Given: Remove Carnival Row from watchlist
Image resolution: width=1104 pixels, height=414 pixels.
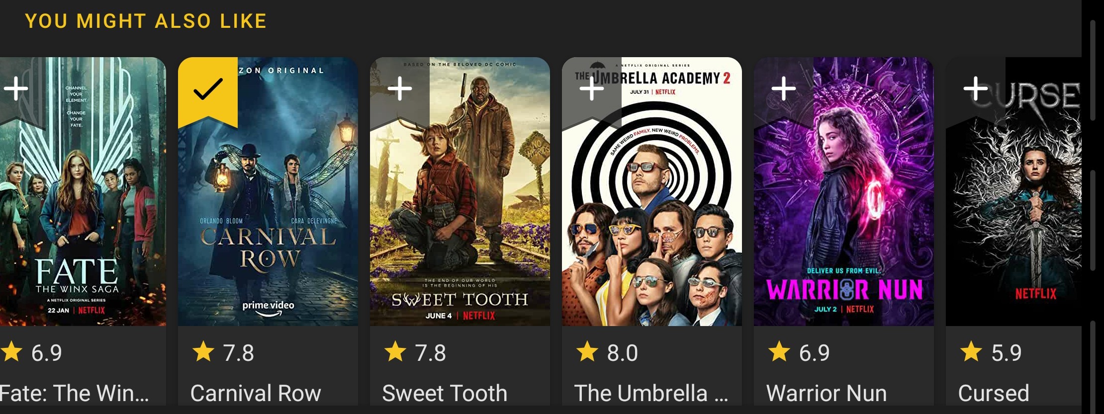Looking at the screenshot, I should pos(208,89).
